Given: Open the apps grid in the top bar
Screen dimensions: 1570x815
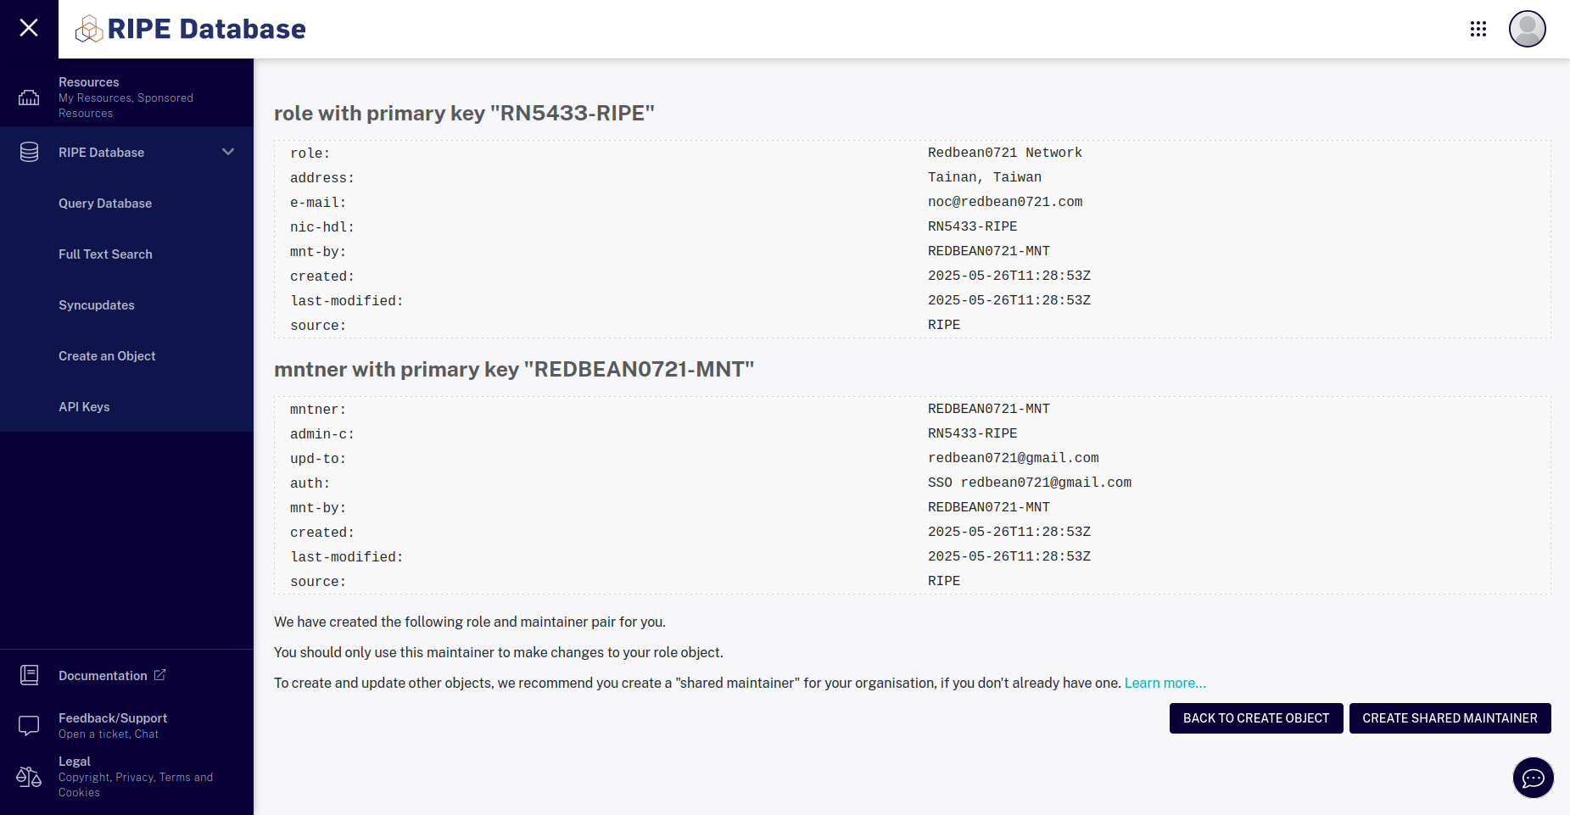Looking at the screenshot, I should pos(1478,28).
